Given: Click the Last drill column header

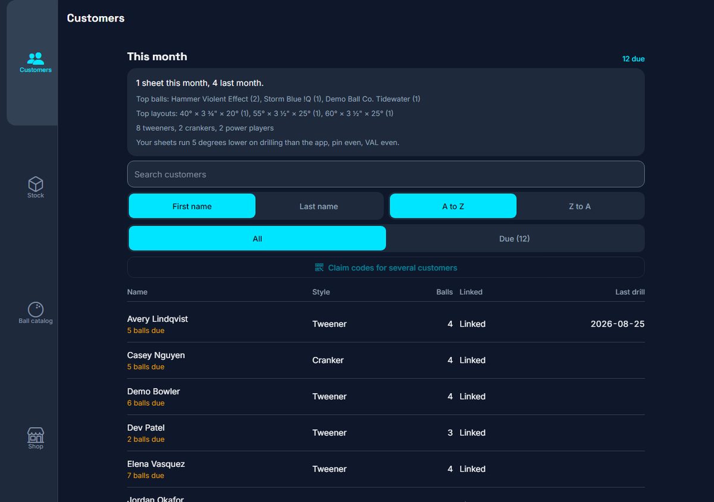Looking at the screenshot, I should 630,292.
